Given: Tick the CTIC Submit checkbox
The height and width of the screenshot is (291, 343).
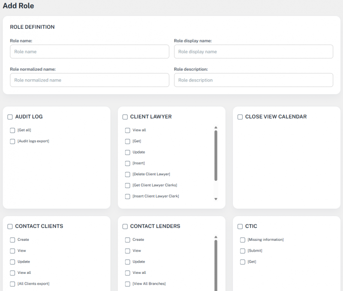Looking at the screenshot, I should [243, 251].
